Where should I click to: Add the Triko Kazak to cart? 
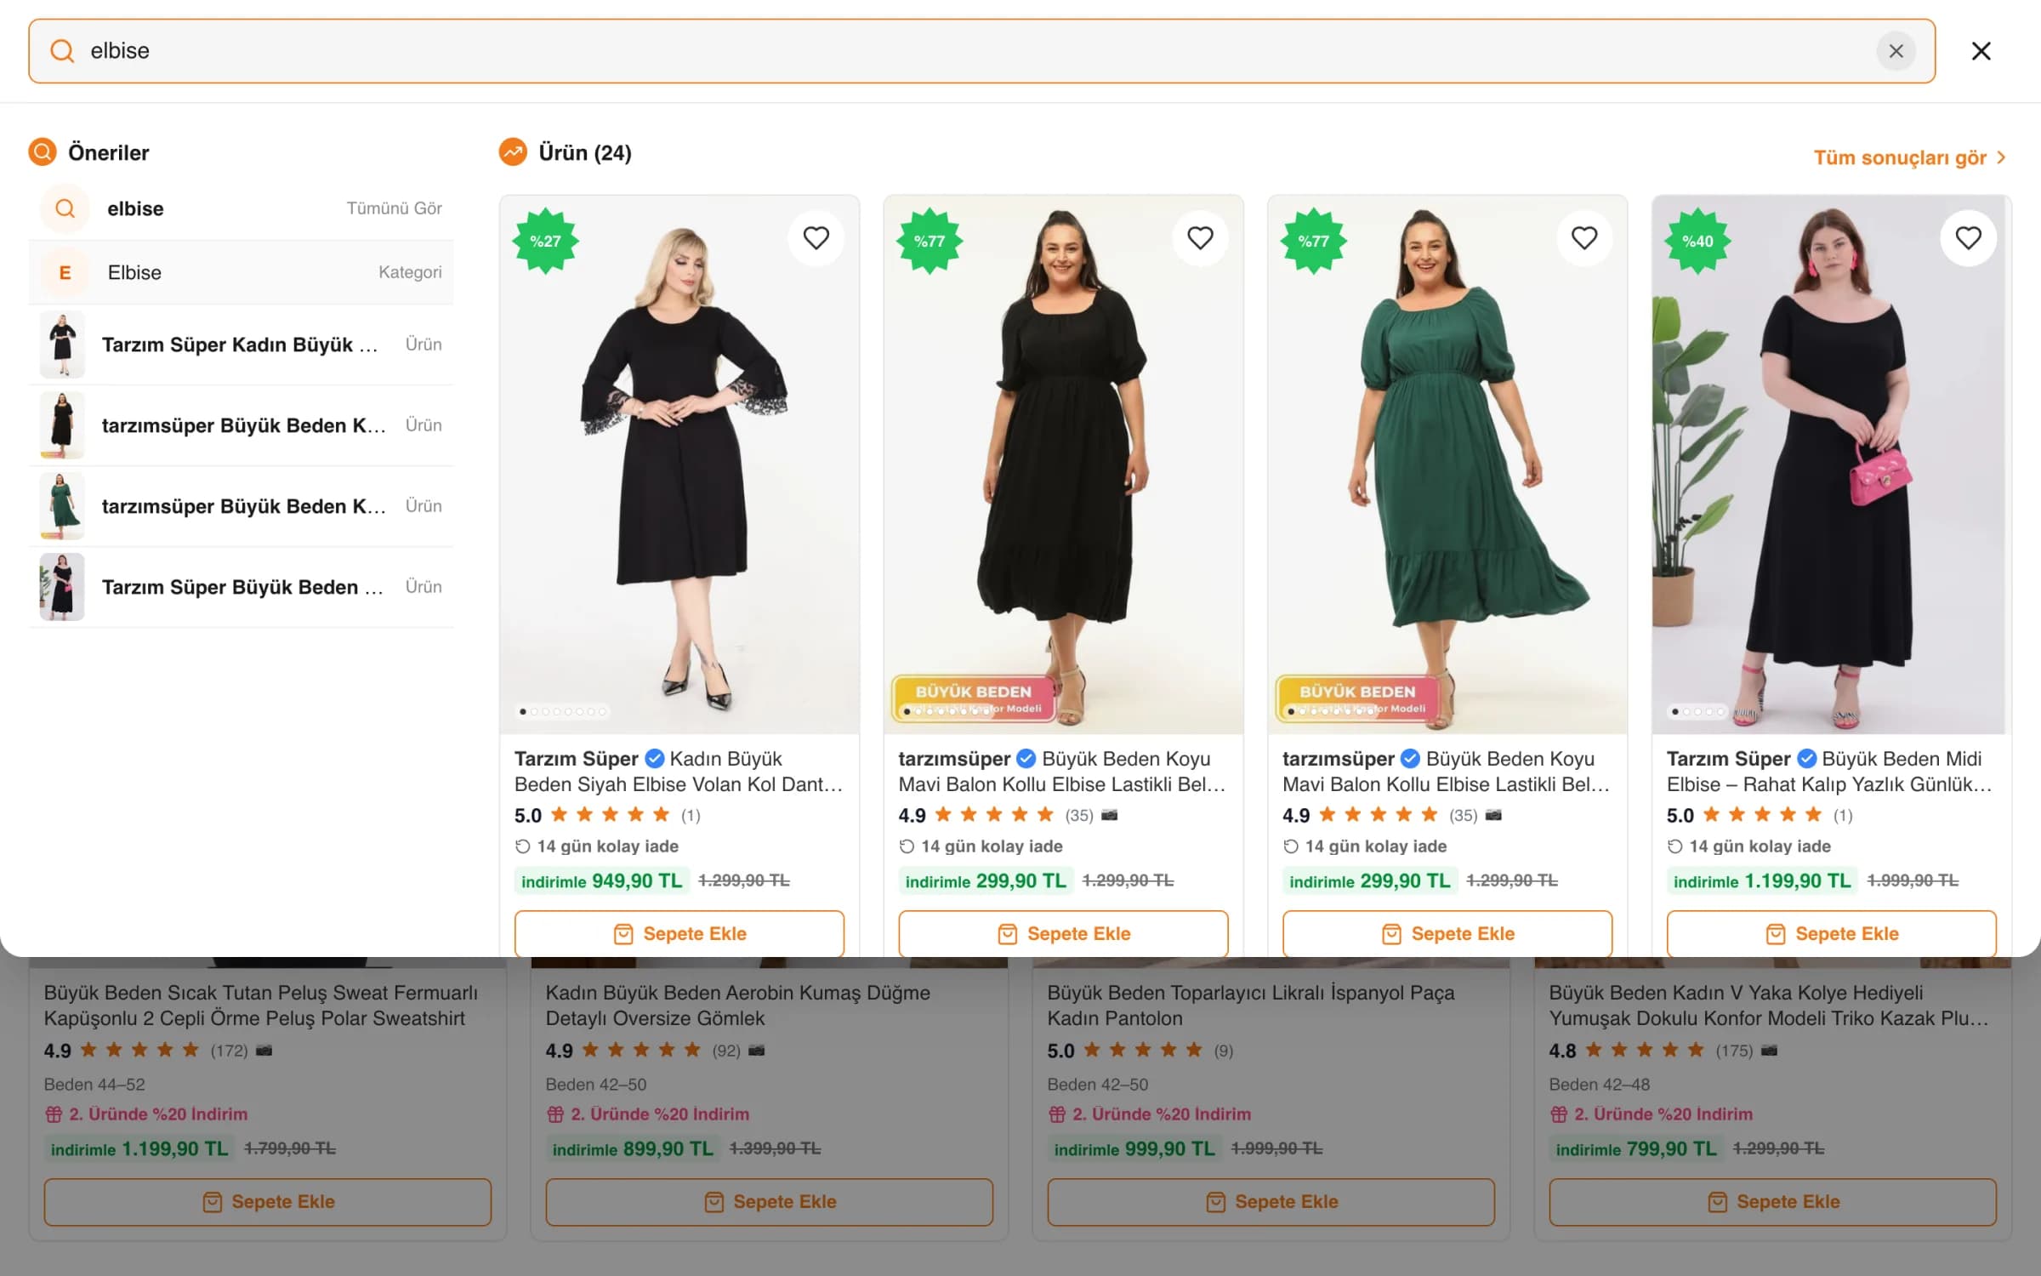(x=1772, y=1201)
